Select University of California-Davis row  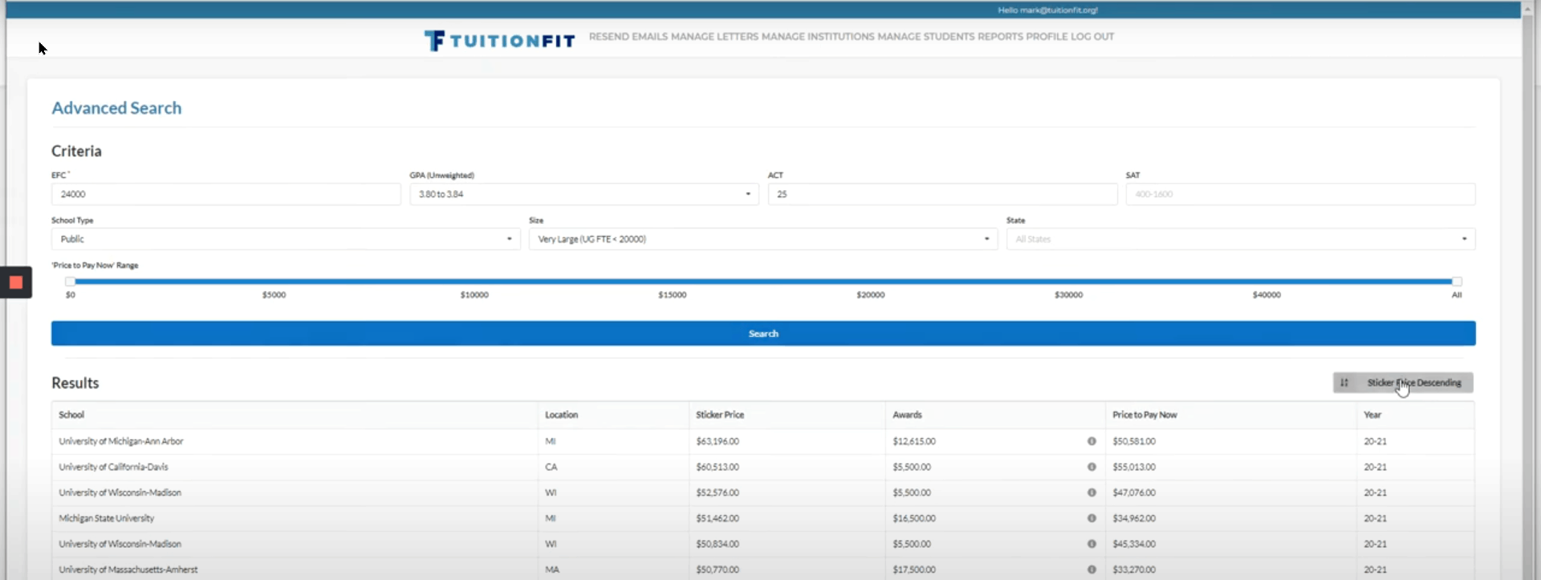pos(762,467)
